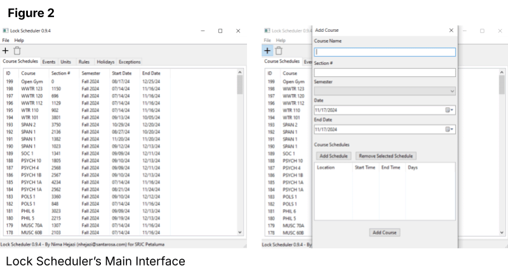Click the trash icon in the left window toolbar
Image resolution: width=508 pixels, height=275 pixels.
click(x=17, y=50)
